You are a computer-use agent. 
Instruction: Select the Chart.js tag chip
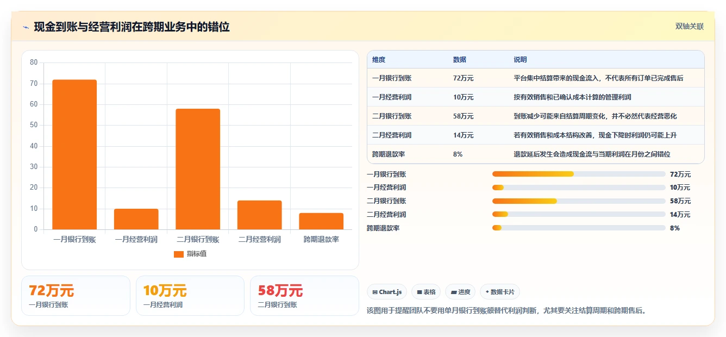(387, 292)
